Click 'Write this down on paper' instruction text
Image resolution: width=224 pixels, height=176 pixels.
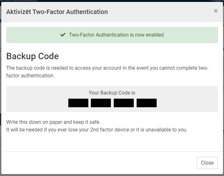(x=53, y=122)
